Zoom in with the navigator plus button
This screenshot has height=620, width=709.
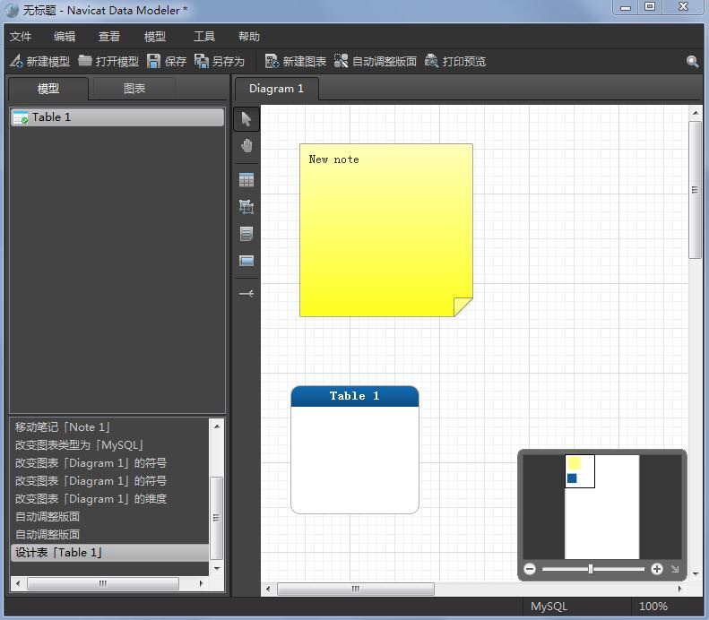(657, 569)
